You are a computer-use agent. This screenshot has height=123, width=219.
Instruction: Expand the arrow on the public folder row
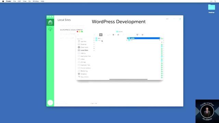pos(159,38)
